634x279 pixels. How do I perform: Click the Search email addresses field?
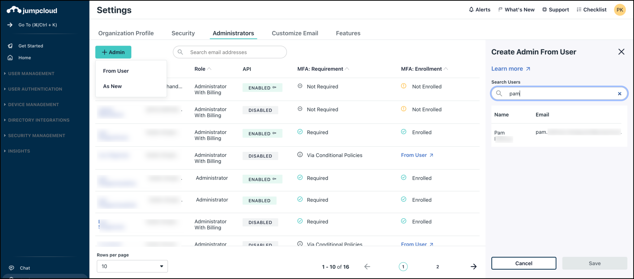point(229,52)
